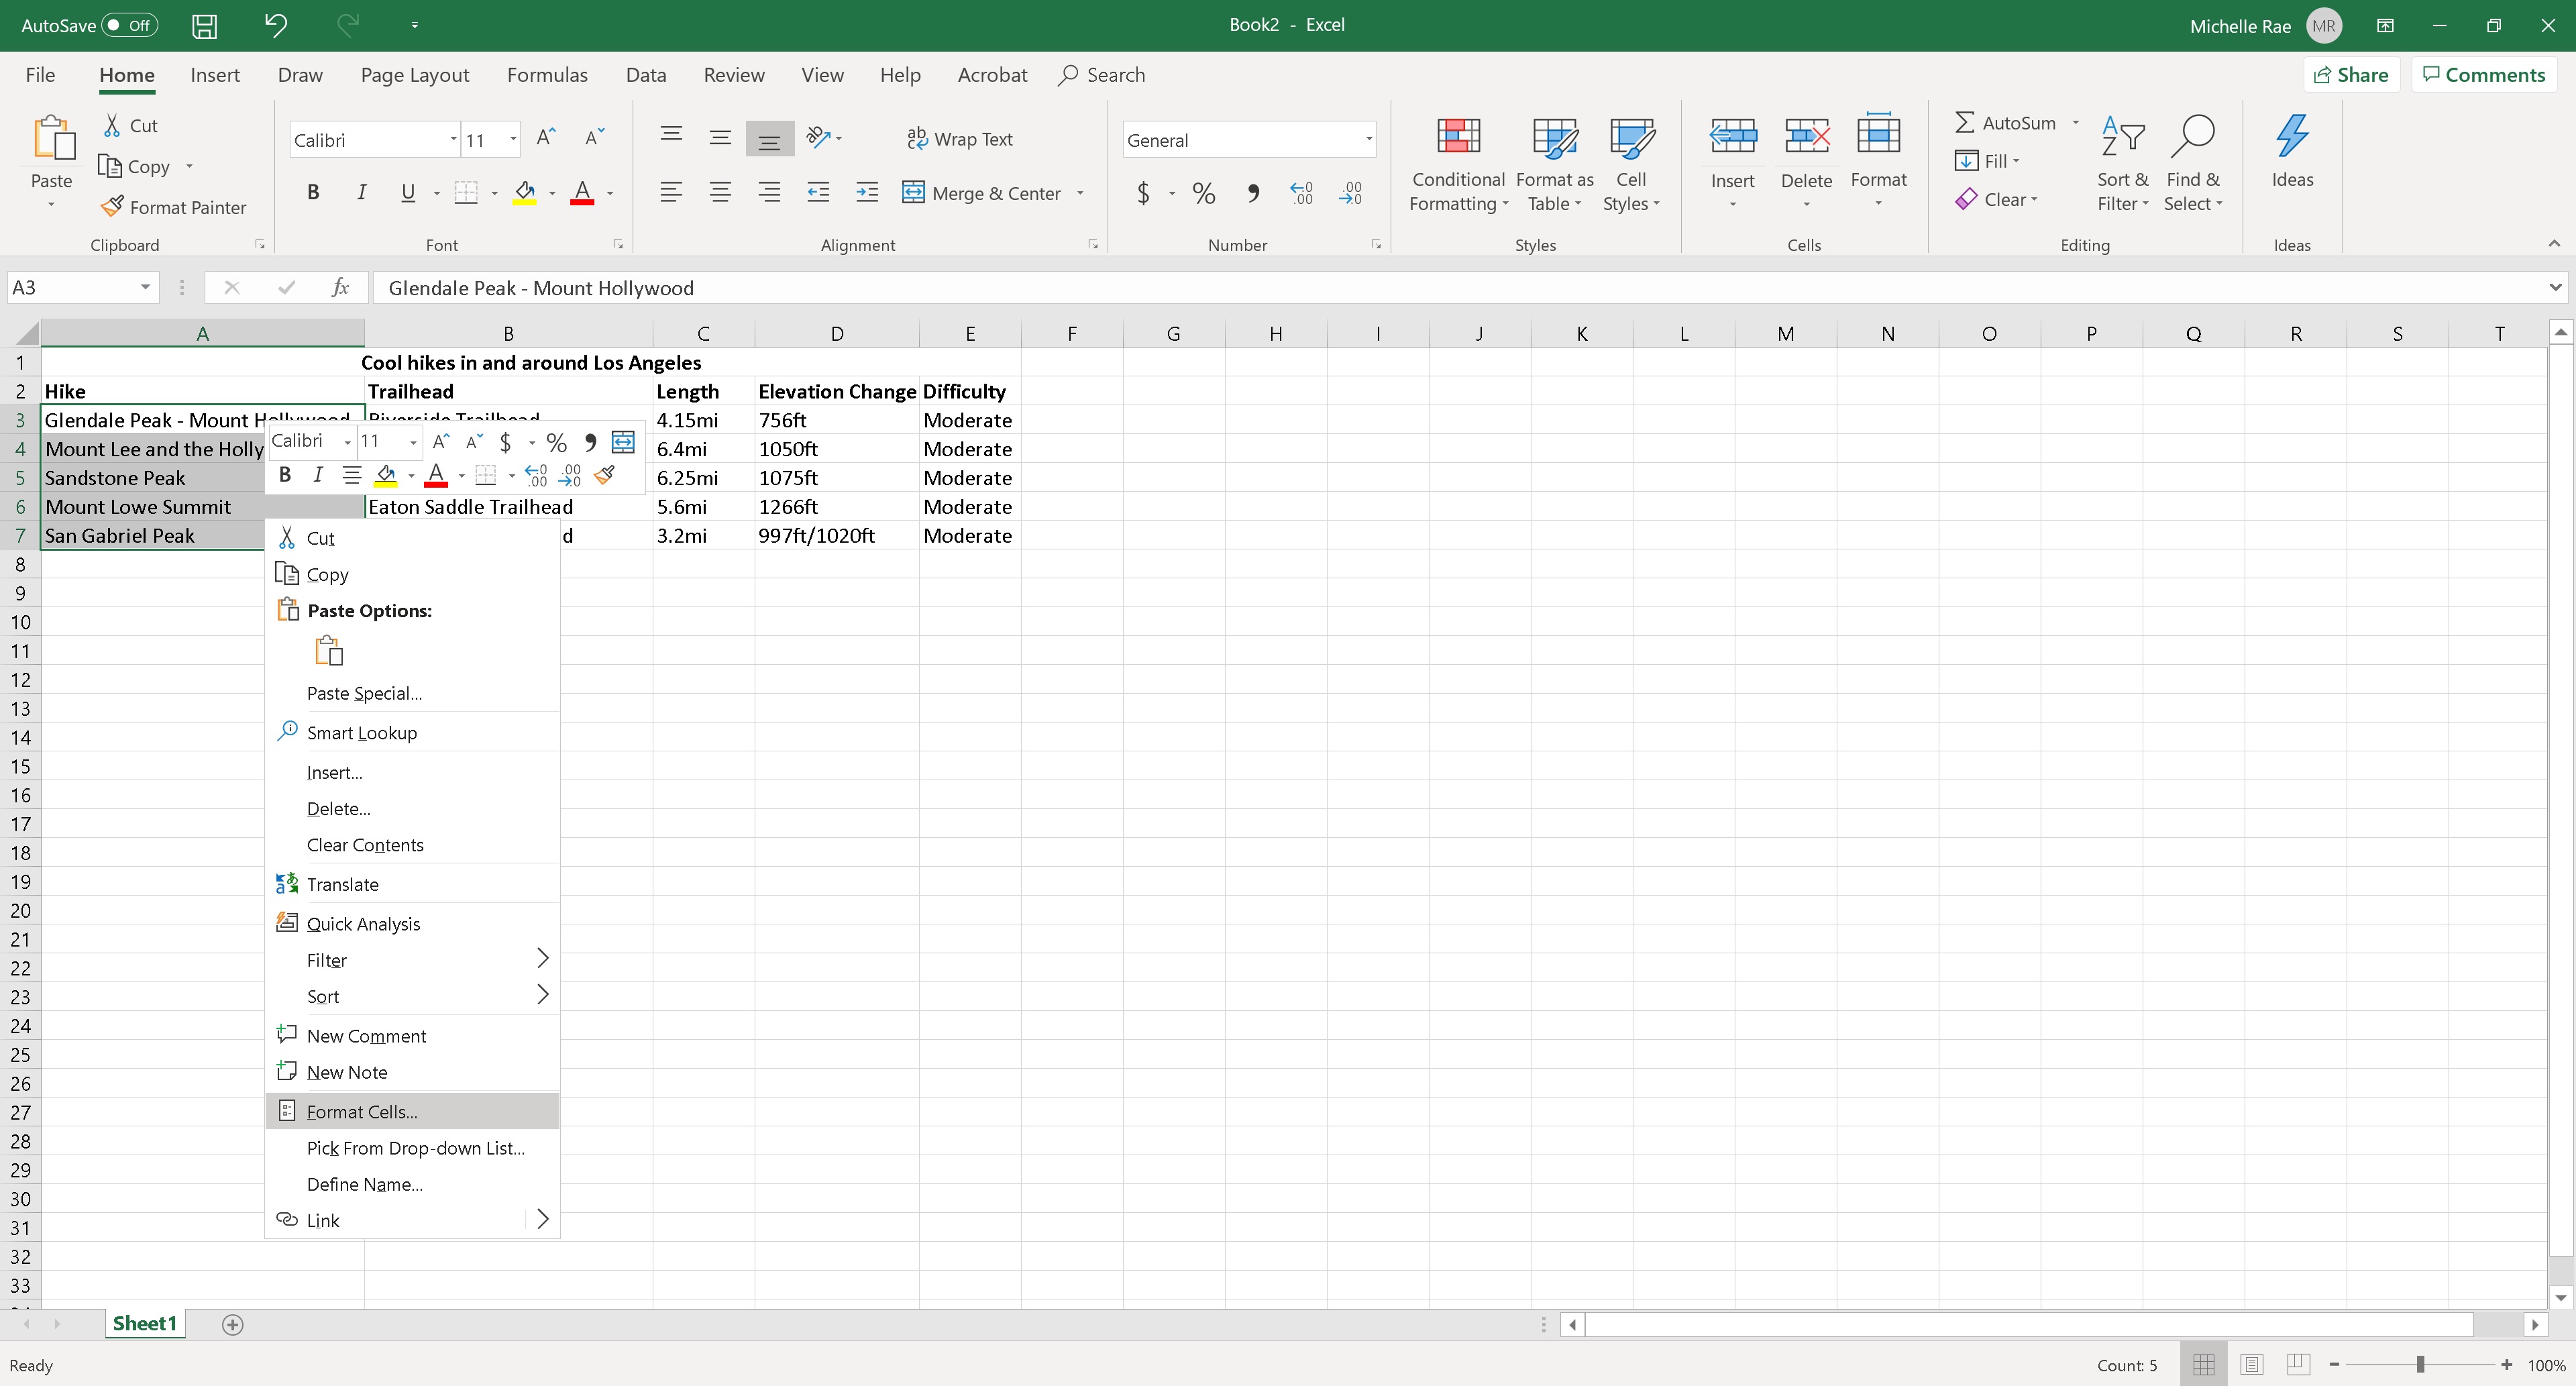Expand the Name Box dropdown arrow

pos(145,288)
